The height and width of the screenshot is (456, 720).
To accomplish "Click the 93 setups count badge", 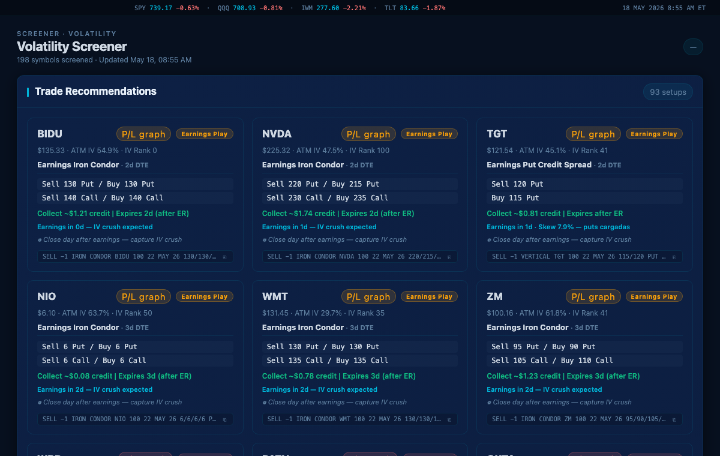I will click(668, 92).
